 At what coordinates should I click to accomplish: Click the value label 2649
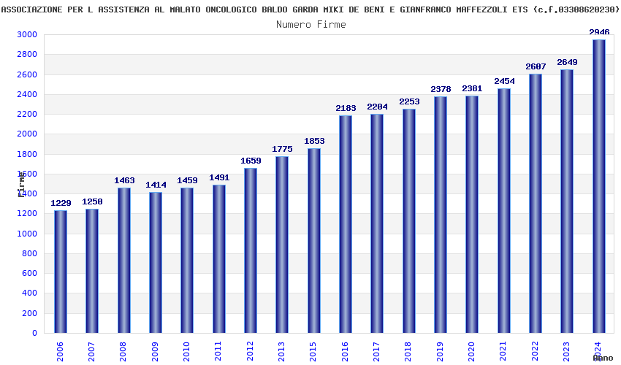point(567,62)
